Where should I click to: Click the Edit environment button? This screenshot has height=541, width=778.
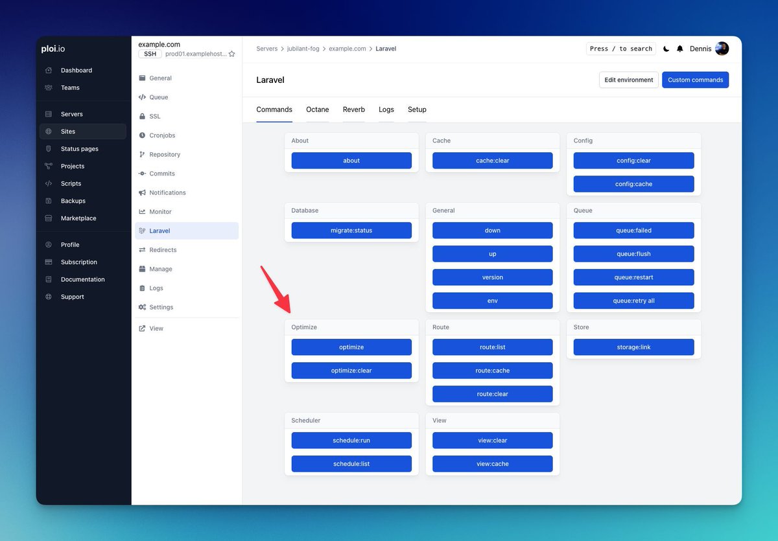[629, 80]
